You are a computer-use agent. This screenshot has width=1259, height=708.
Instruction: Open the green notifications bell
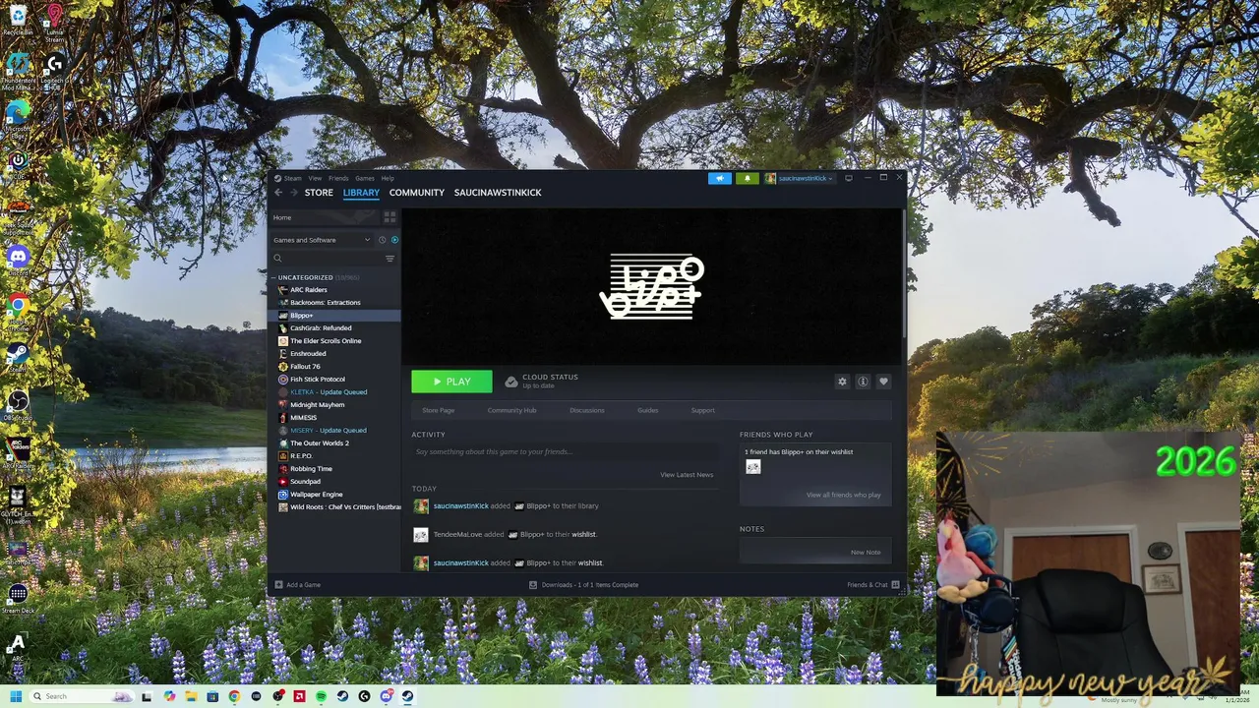[x=747, y=178]
